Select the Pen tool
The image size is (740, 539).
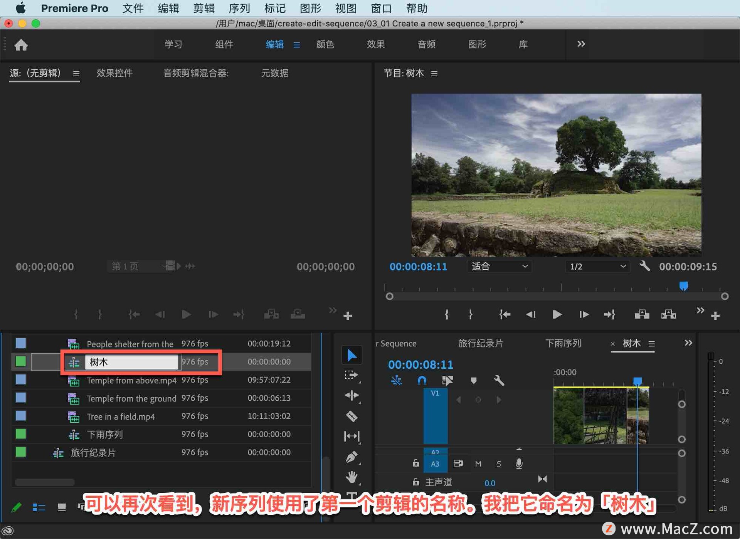351,457
